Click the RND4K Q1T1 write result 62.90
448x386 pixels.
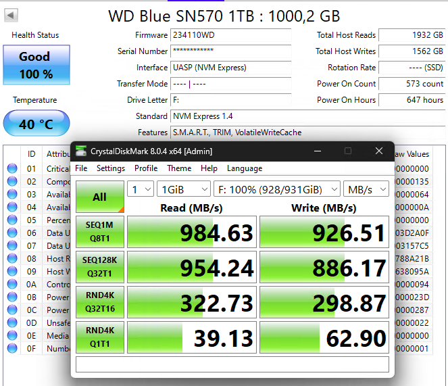[x=324, y=337]
